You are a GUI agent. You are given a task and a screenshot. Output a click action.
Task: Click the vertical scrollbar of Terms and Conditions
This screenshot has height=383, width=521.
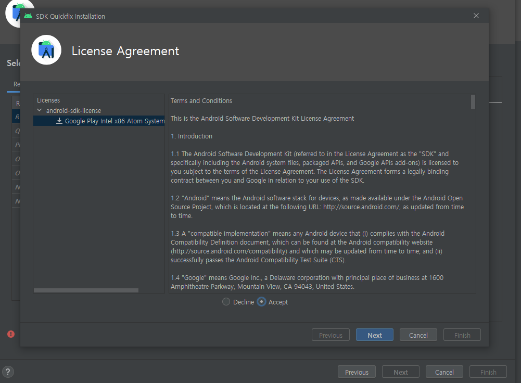473,103
